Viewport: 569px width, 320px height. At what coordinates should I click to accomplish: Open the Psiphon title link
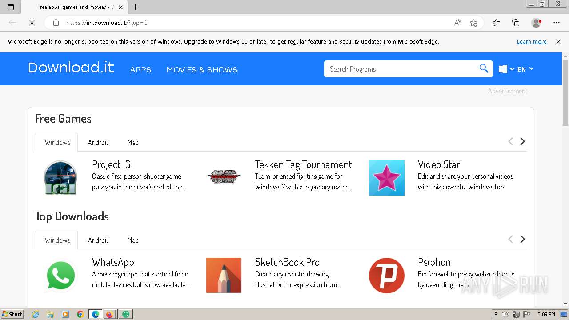pyautogui.click(x=434, y=262)
